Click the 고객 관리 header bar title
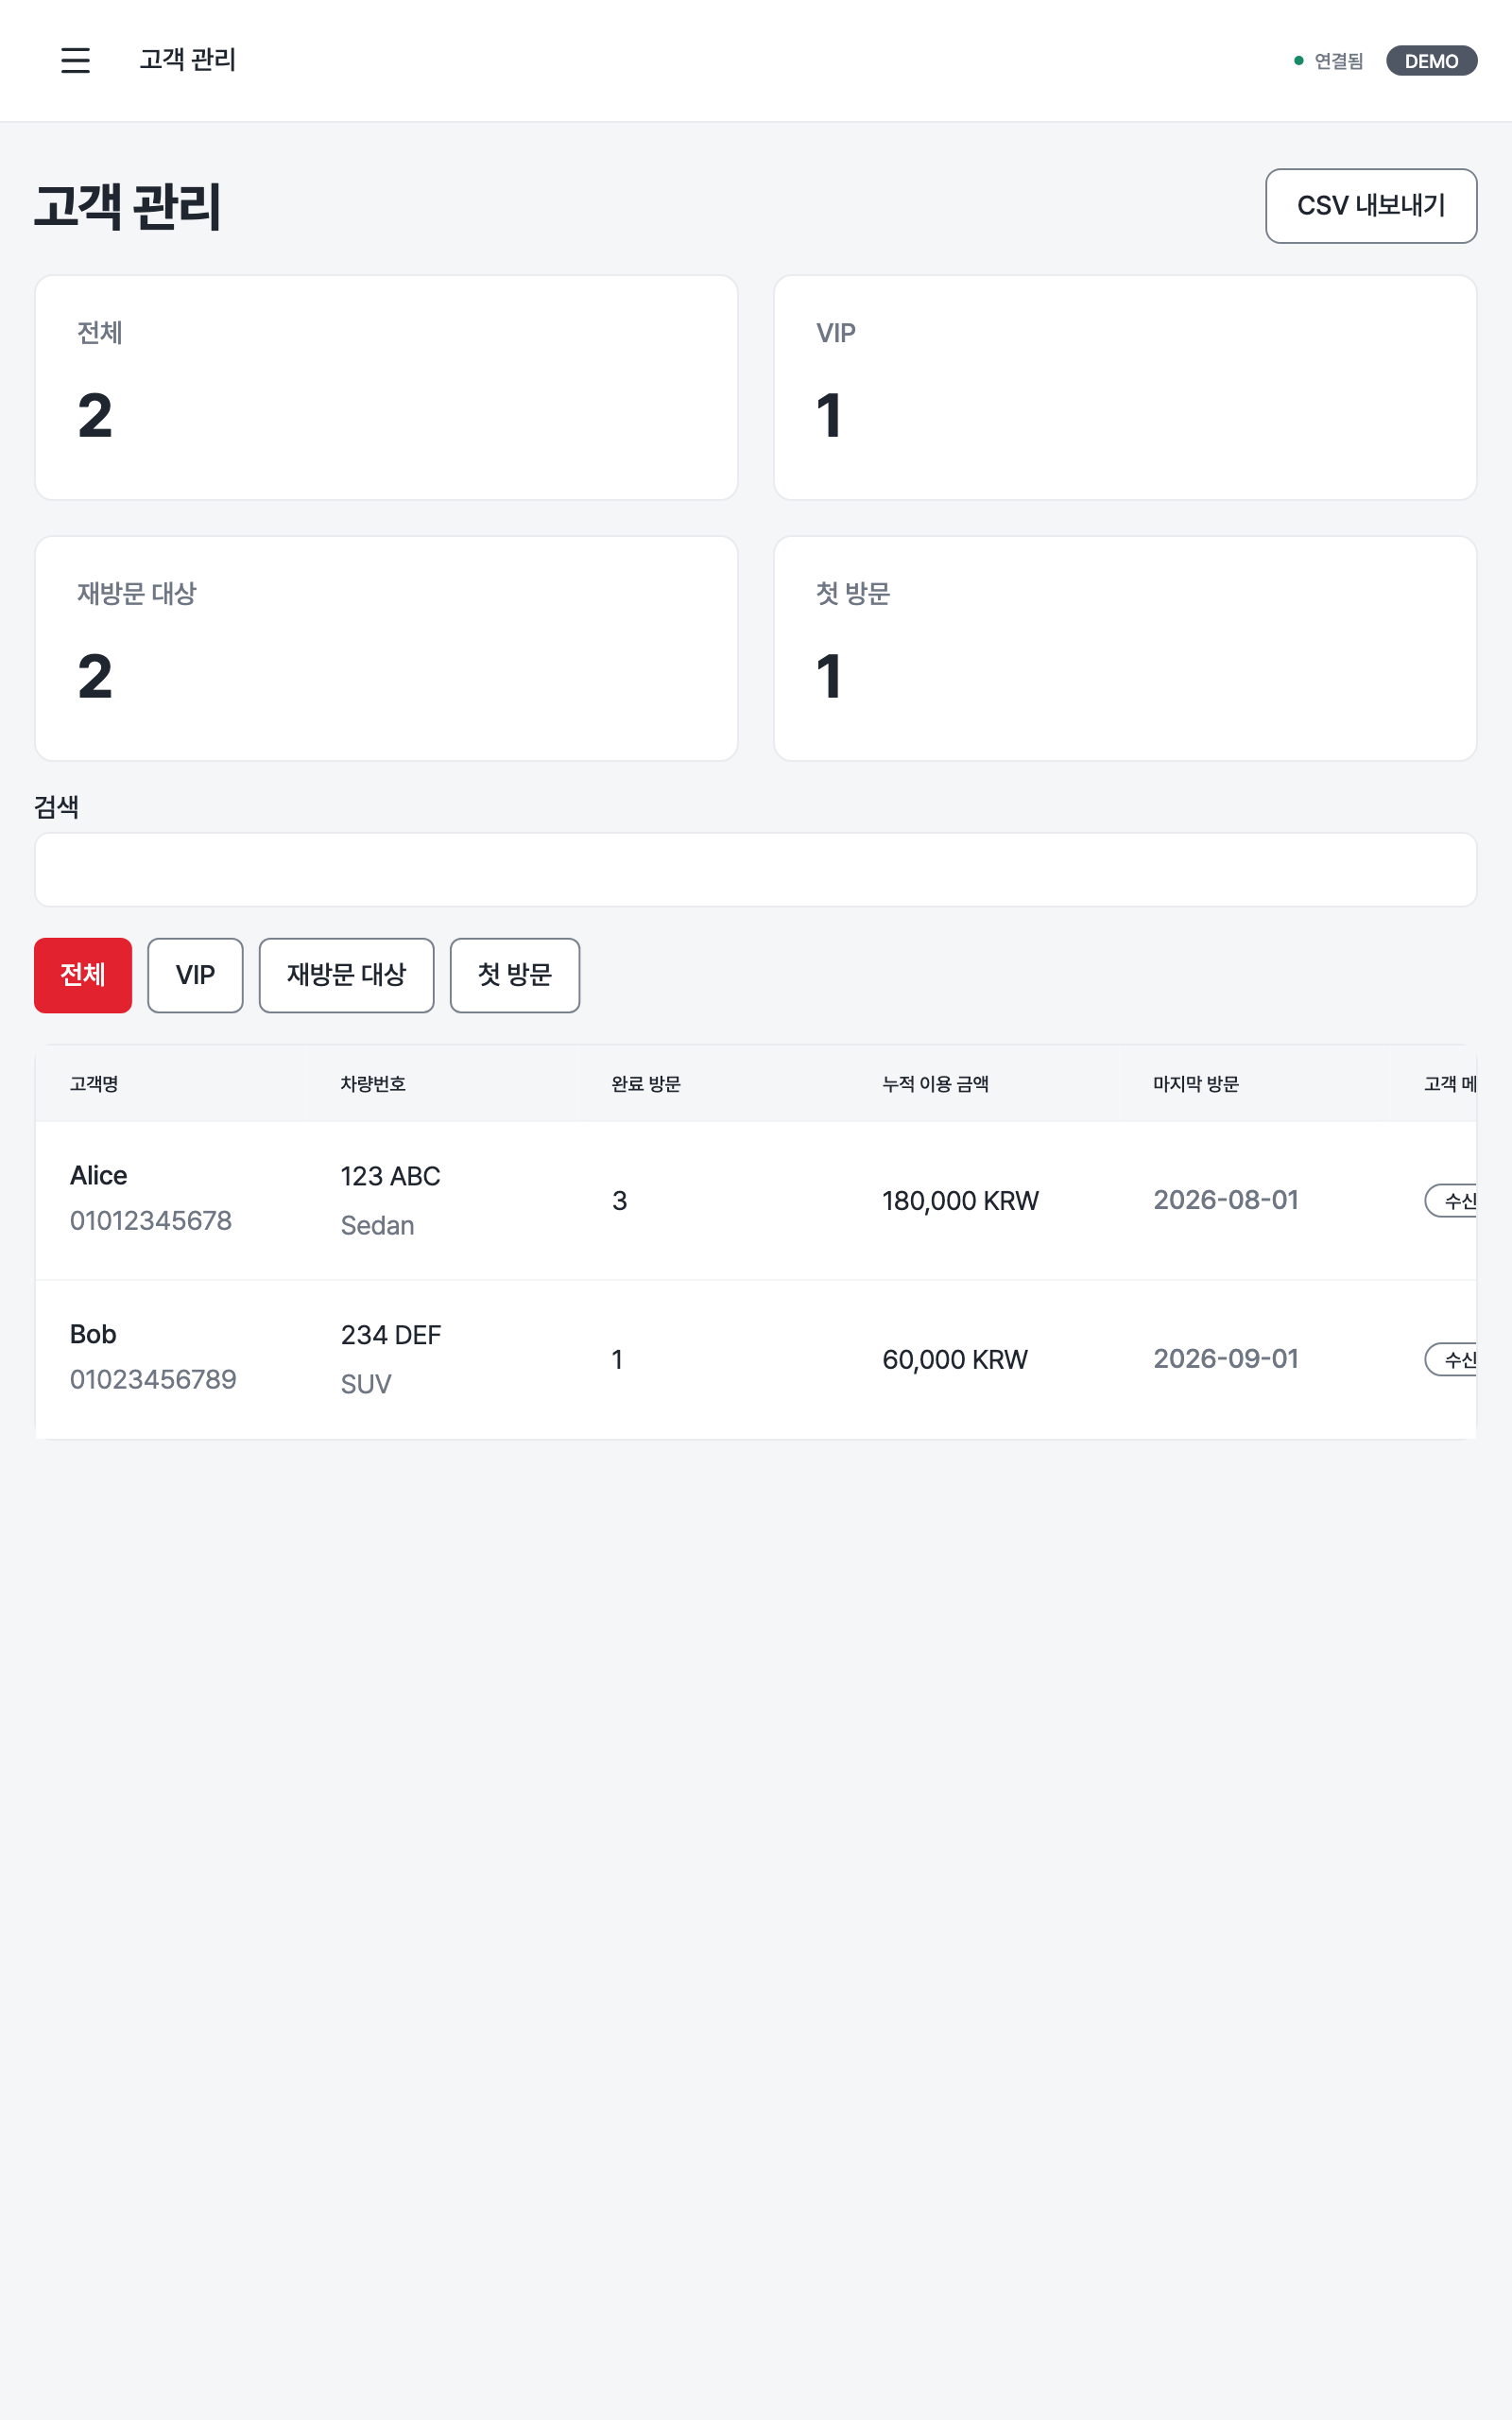This screenshot has width=1512, height=2420. [188, 60]
